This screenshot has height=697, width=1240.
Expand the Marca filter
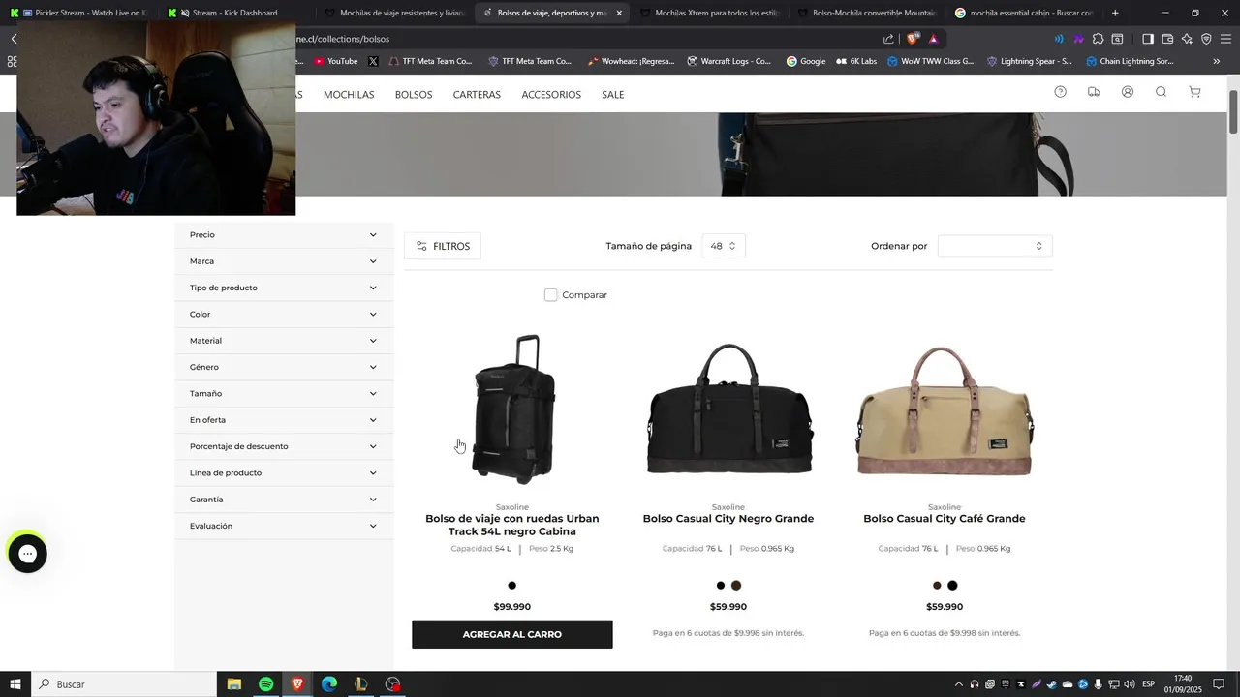click(x=284, y=261)
